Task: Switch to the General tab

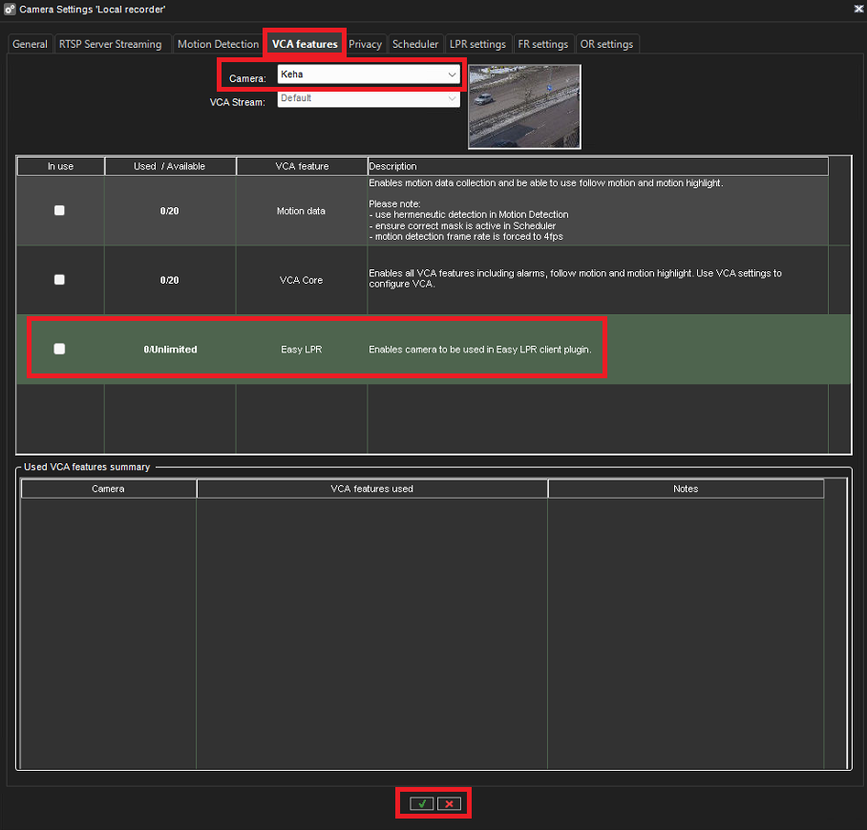Action: (x=30, y=44)
